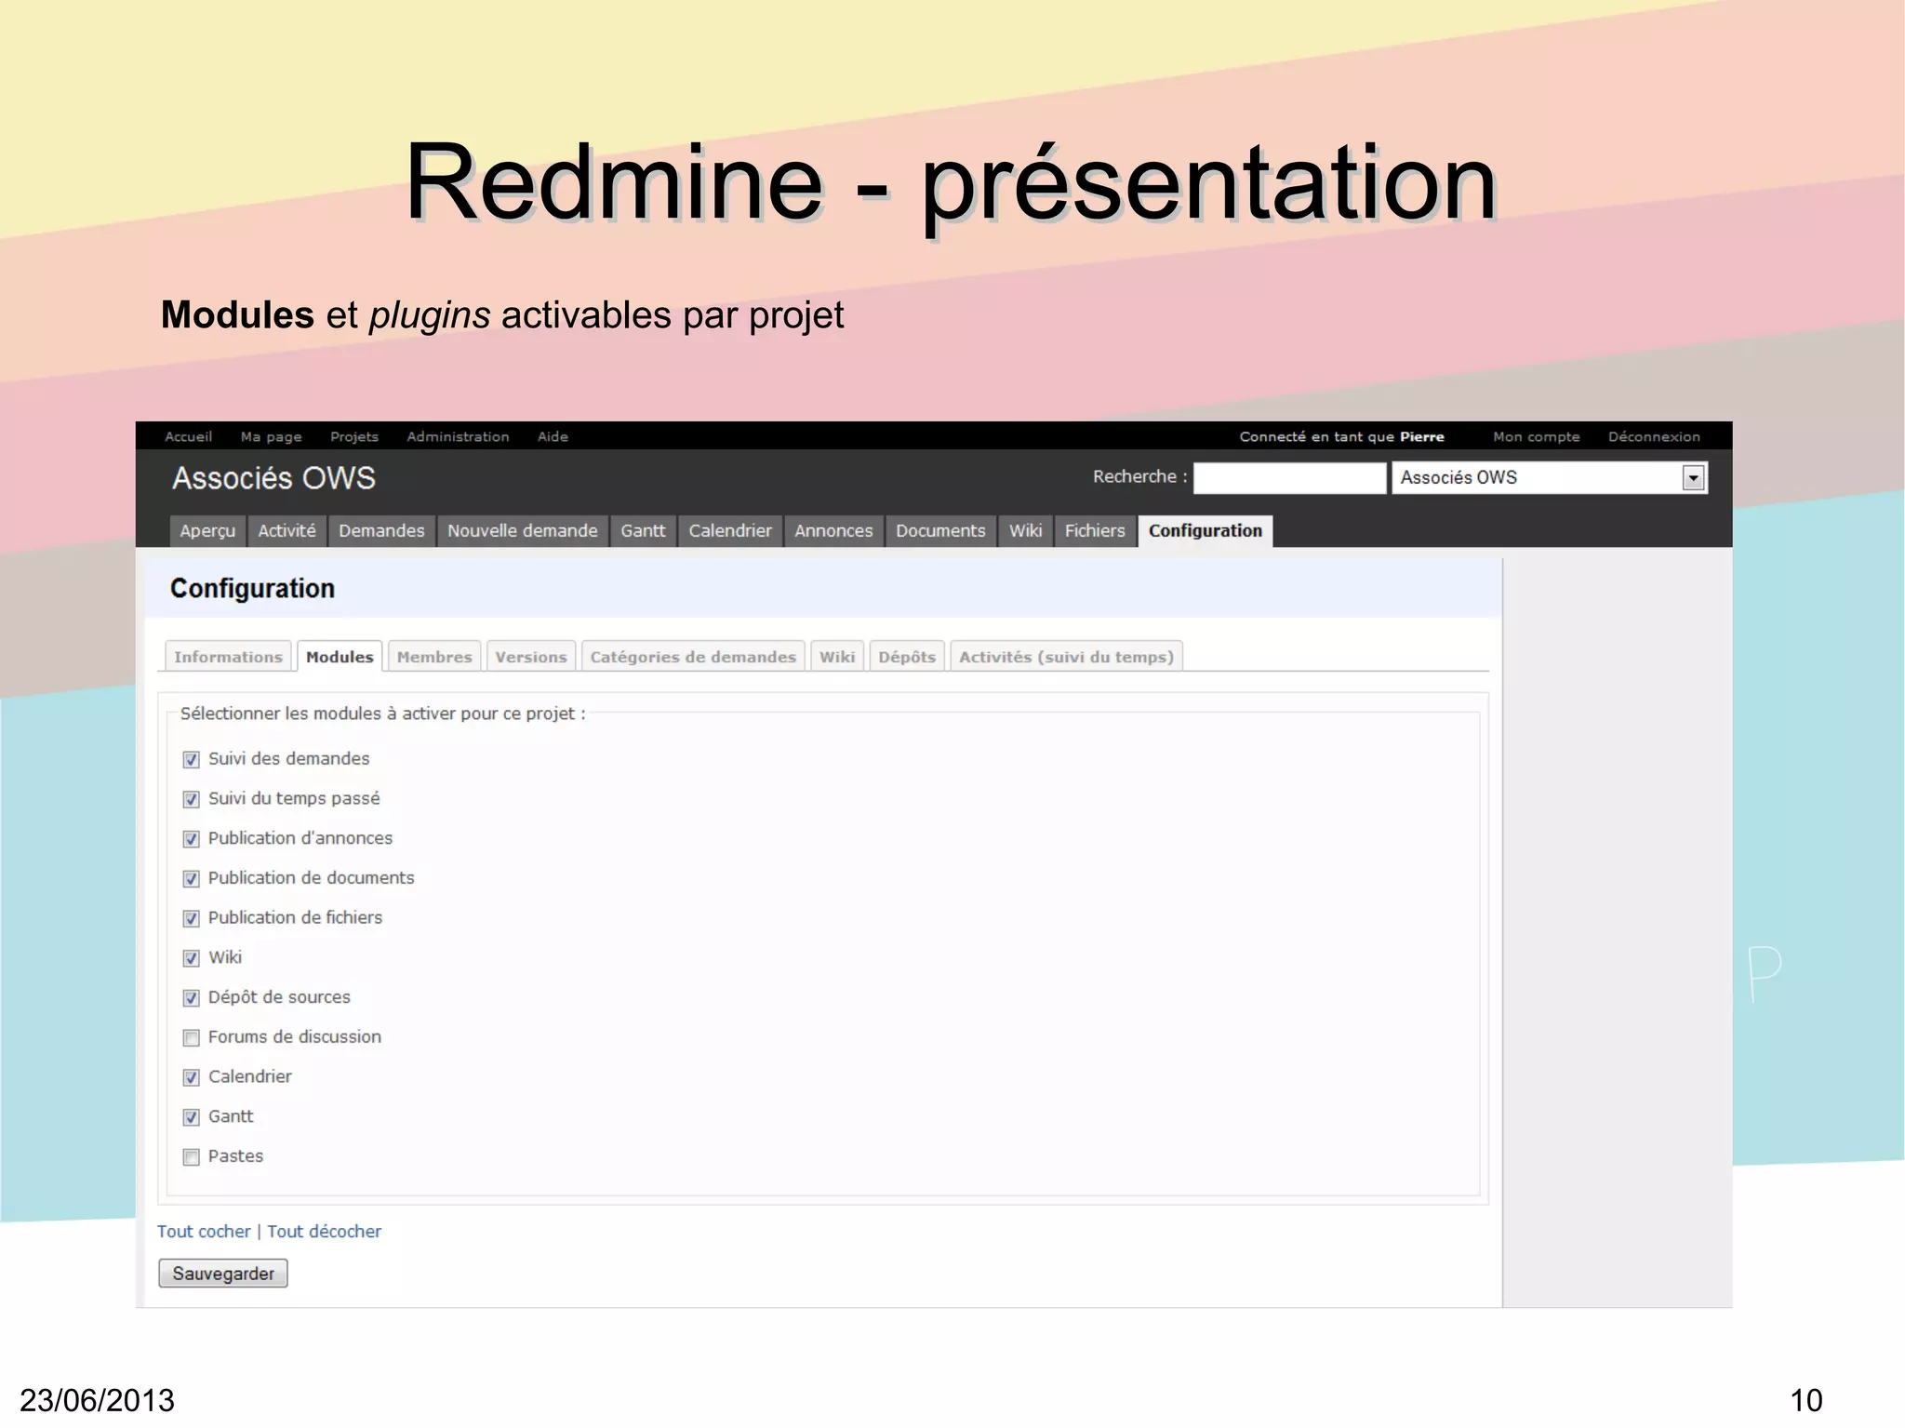
Task: Click the Pierre user name link
Action: point(1421,436)
